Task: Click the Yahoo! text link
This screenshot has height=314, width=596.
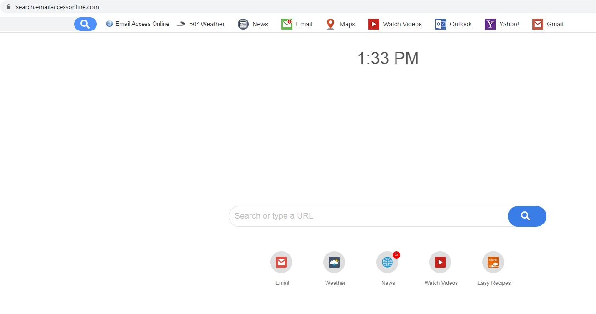Action: (509, 24)
